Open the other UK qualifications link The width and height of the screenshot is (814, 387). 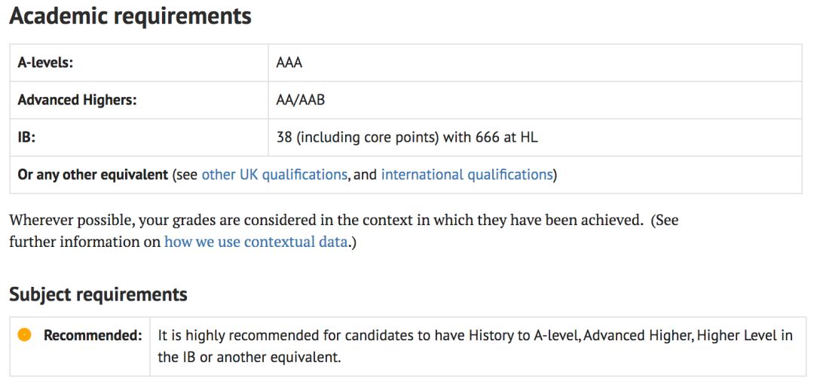pos(274,175)
